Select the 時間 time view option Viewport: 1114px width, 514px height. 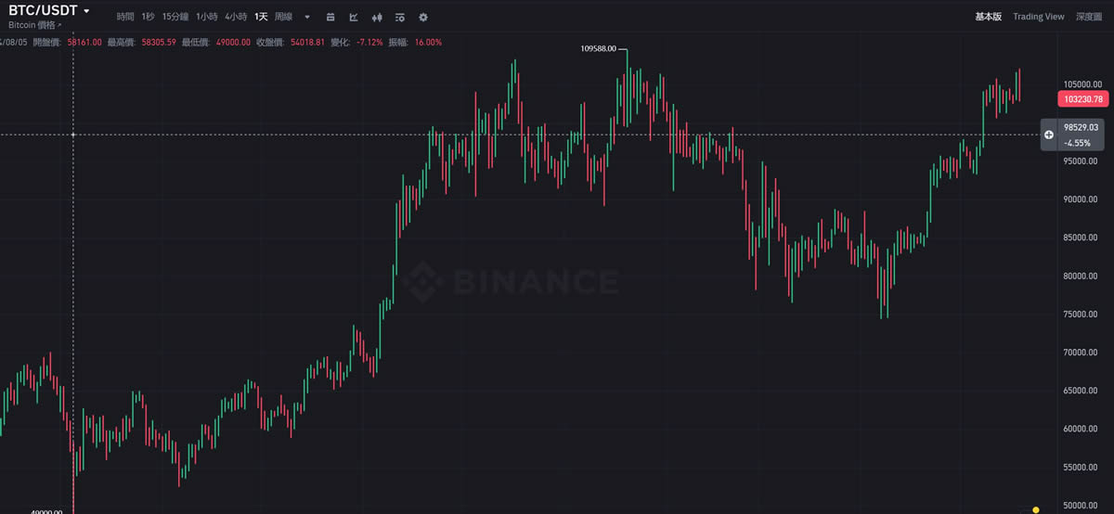[x=124, y=17]
